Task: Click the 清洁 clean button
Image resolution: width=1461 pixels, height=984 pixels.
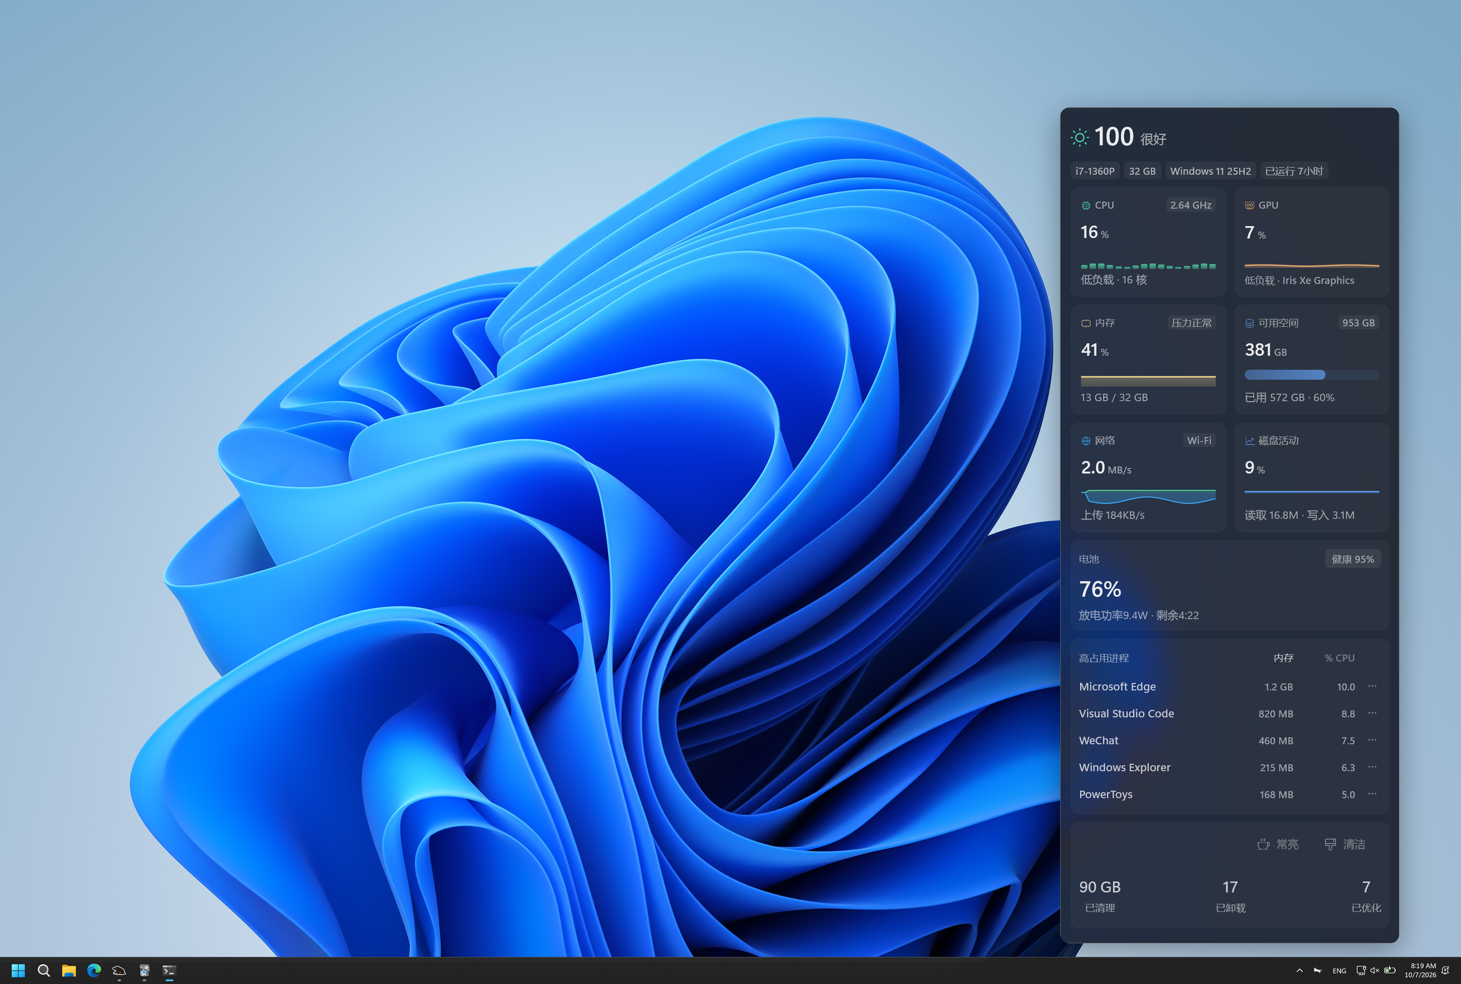Action: [x=1345, y=845]
